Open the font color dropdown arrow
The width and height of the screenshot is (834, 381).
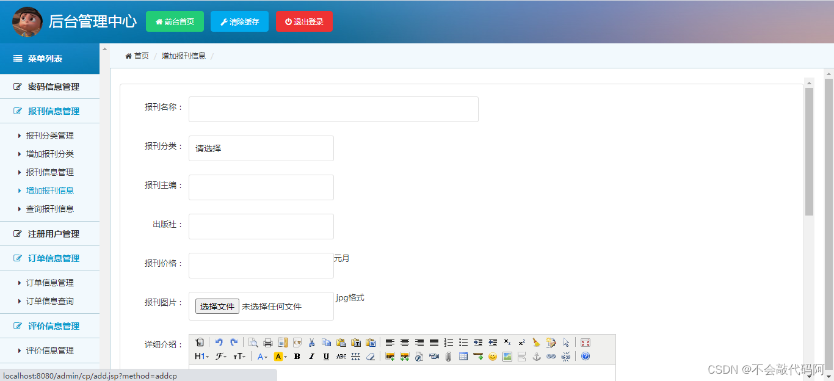(x=267, y=357)
